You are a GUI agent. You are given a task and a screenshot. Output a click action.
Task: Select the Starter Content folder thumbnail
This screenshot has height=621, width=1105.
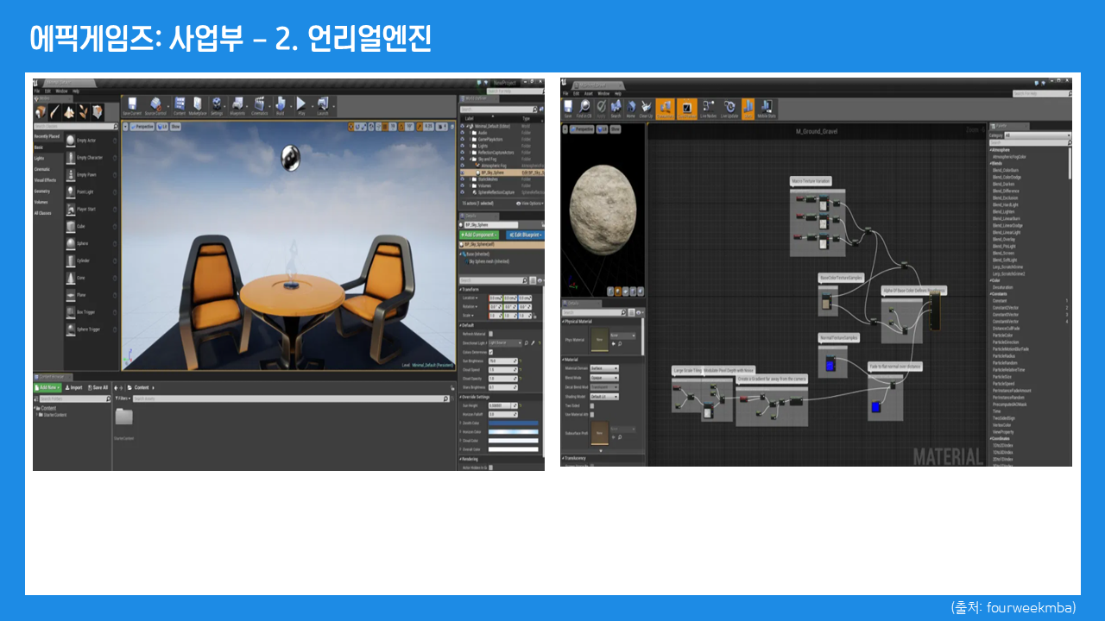[x=124, y=417]
